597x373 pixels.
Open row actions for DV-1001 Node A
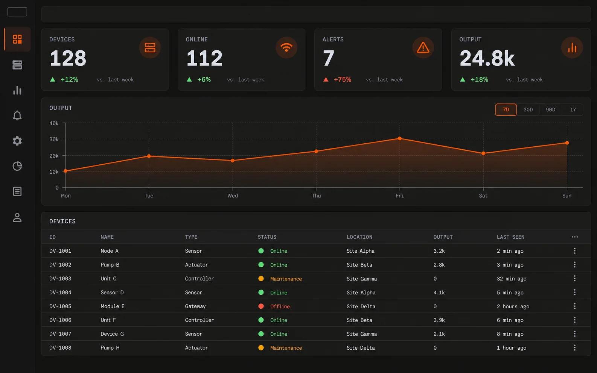tap(575, 251)
